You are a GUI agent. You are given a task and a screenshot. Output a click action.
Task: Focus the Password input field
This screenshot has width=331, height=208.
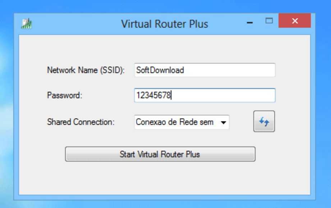[205, 95]
